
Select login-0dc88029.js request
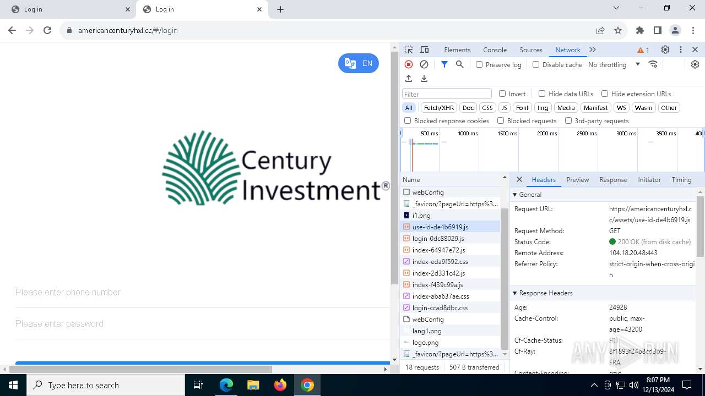pyautogui.click(x=451, y=238)
